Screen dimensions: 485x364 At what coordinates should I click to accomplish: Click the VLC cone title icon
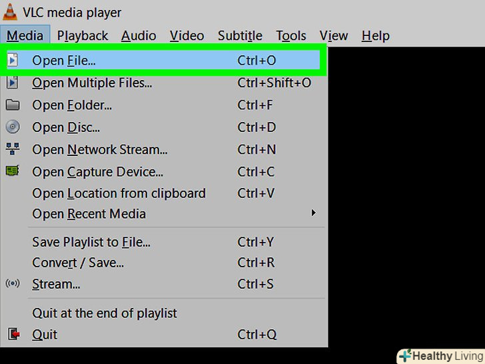10,12
